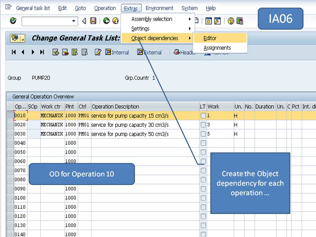Click the select-all corner cell of operations table
This screenshot has height=237, width=316.
[11, 106]
